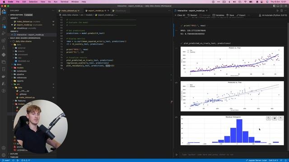Click the git branch in status bar
Screen dimensions: 289x162
(x=6, y=160)
